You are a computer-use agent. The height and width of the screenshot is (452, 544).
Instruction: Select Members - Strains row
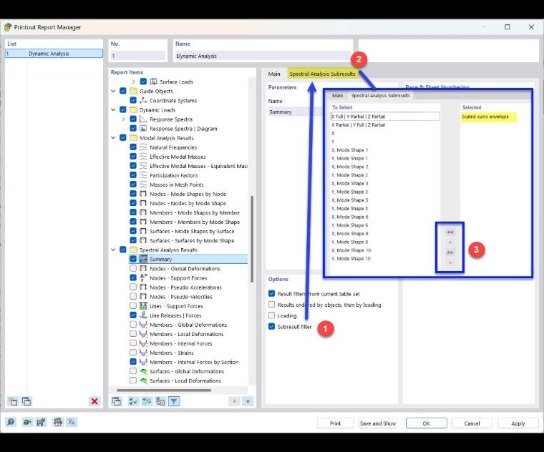tap(172, 353)
